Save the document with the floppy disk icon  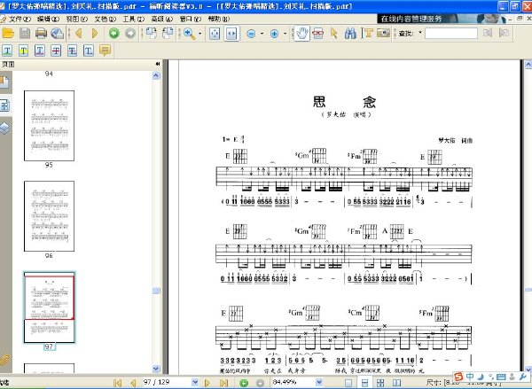click(x=25, y=34)
